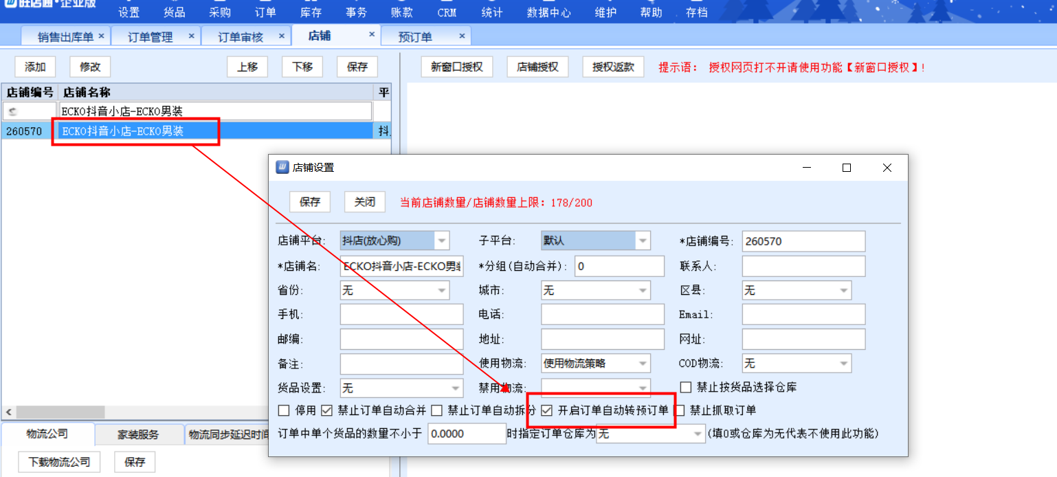This screenshot has height=477, width=1057.
Task: Close the 预订单 tab via its × icon
Action: [462, 36]
